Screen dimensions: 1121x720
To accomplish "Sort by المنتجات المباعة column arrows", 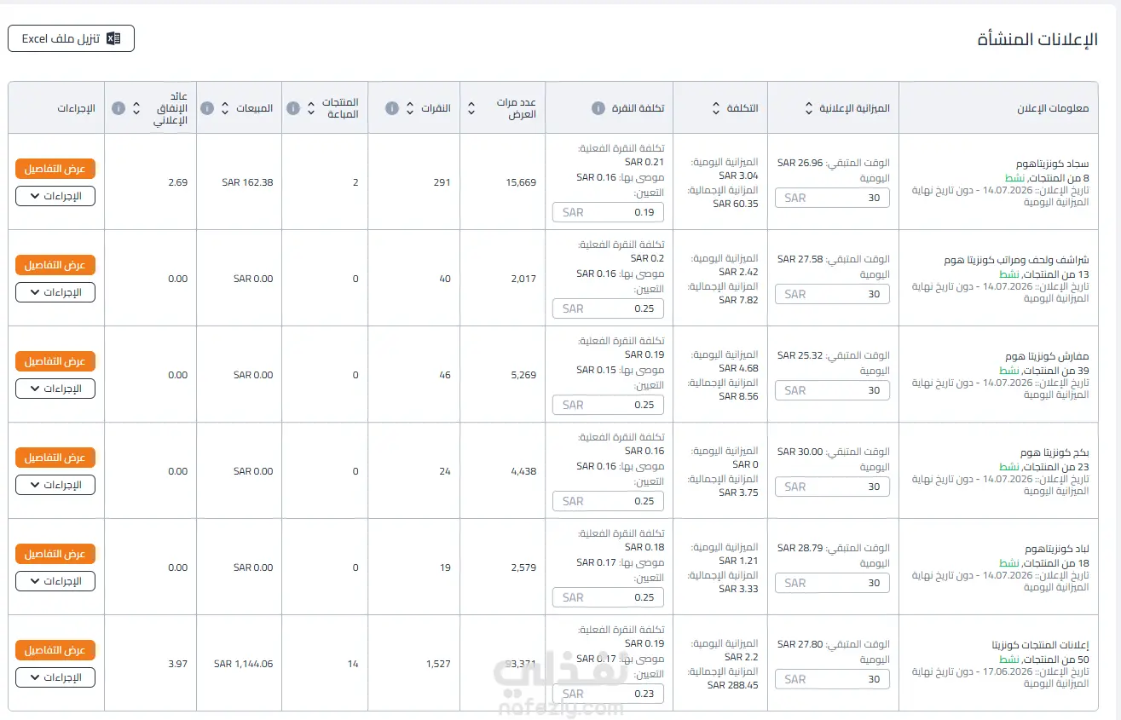I will (x=310, y=108).
